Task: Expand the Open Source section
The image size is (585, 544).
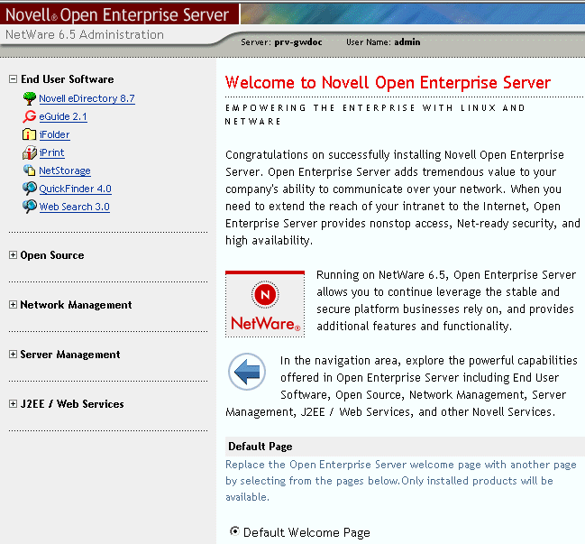Action: [13, 255]
